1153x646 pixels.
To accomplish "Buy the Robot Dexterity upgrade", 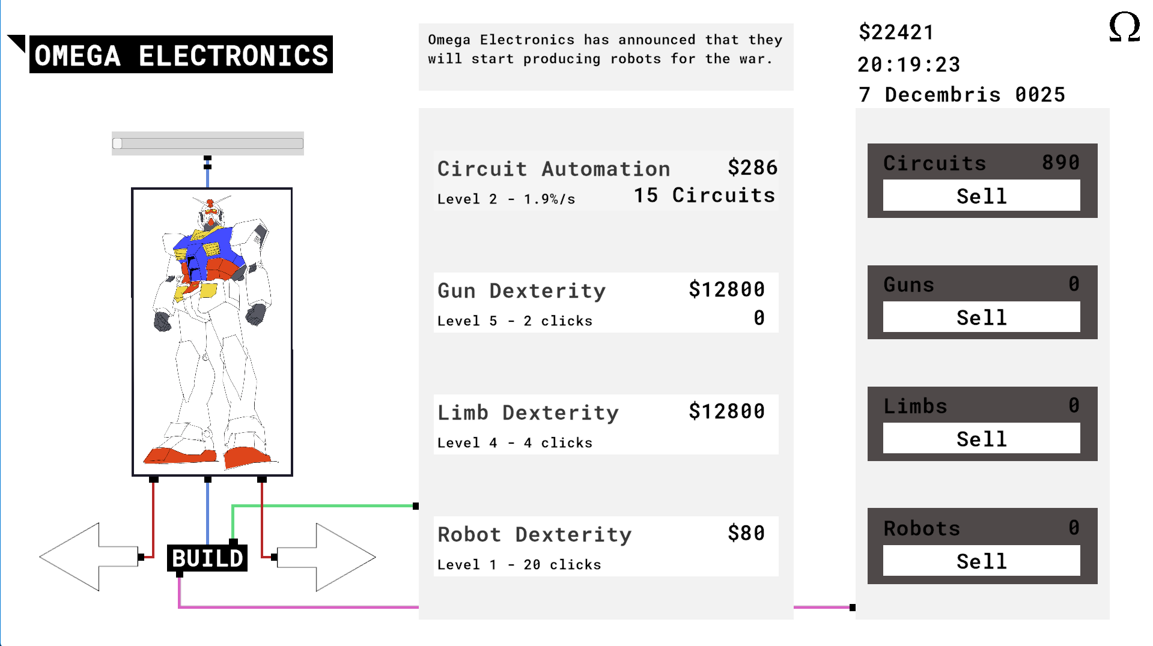I will [x=606, y=546].
